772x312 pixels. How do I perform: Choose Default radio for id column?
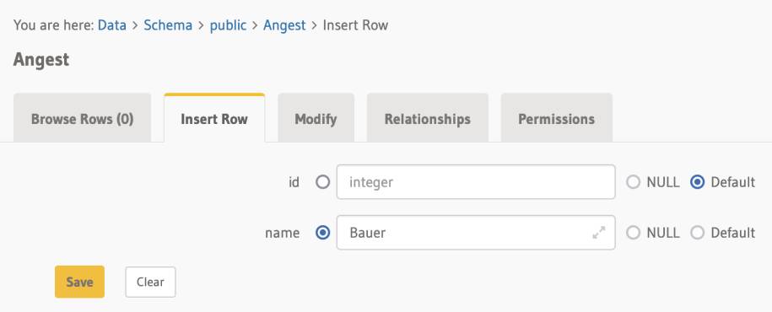pyautogui.click(x=697, y=182)
